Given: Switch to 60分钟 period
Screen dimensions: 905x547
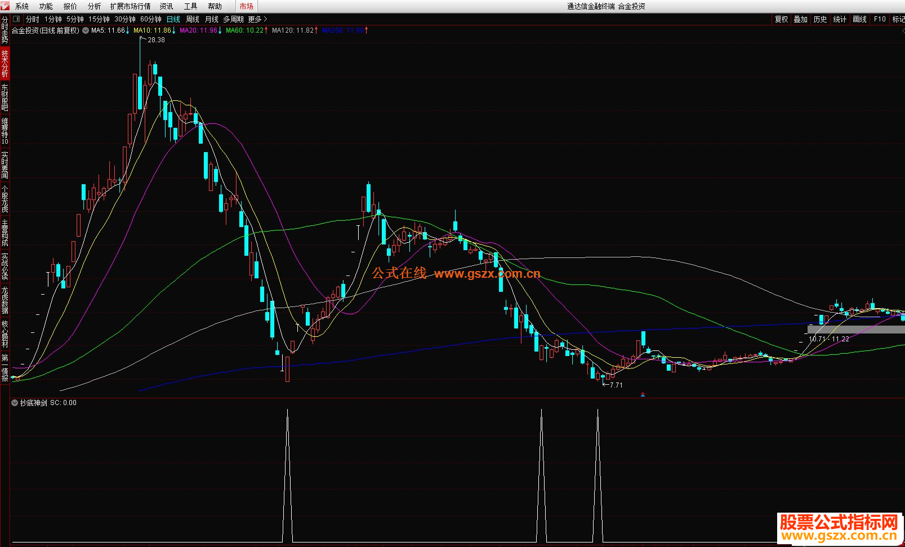Looking at the screenshot, I should [151, 19].
